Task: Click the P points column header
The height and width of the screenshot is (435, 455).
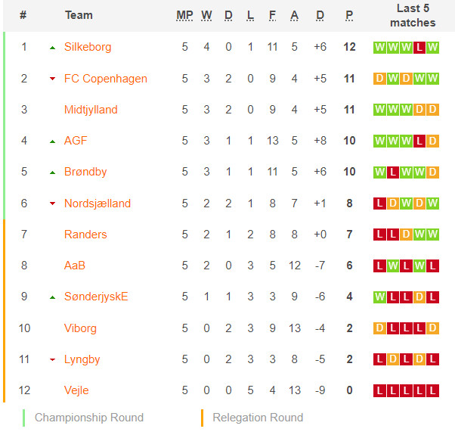Action: click(x=349, y=15)
